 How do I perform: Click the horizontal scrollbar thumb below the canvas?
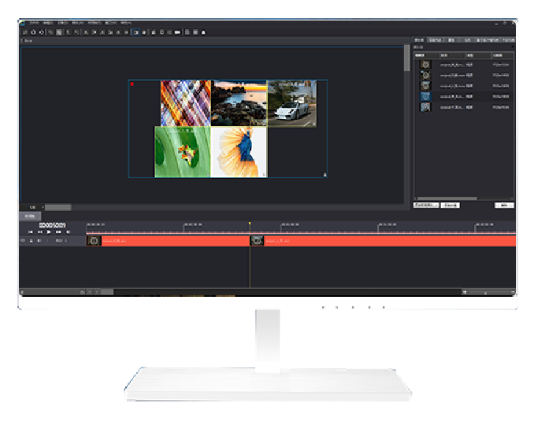click(x=58, y=207)
